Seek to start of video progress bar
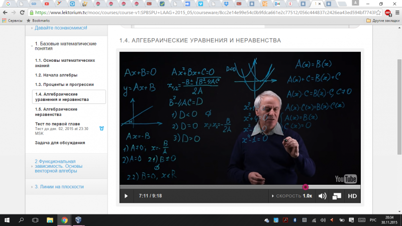The image size is (402, 226). coord(121,187)
